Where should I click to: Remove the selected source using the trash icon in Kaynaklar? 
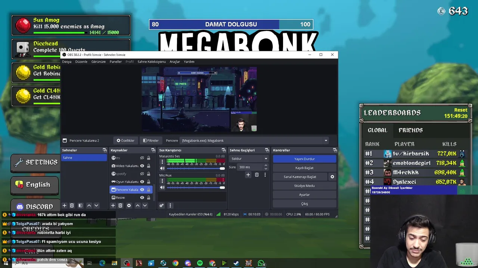(120, 205)
